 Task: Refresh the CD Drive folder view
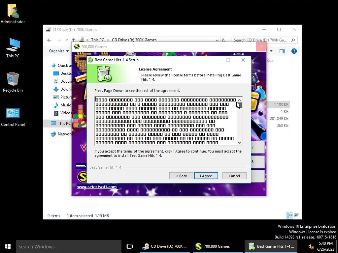click(224, 40)
